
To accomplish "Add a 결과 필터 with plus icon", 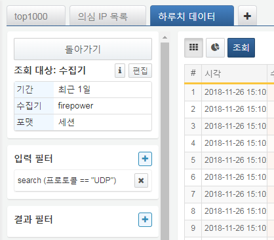I will coord(145,220).
